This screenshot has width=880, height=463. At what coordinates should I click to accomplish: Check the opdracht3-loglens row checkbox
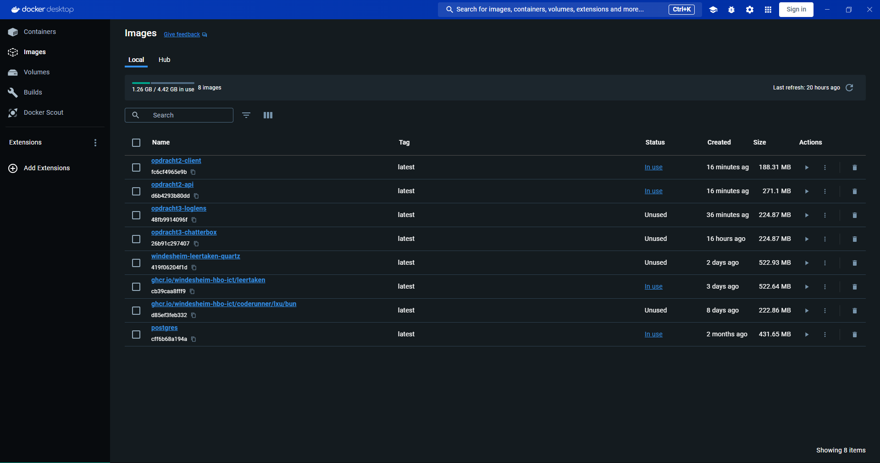click(136, 215)
